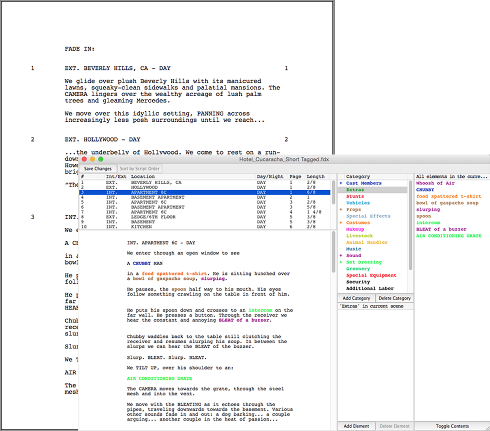Select scene 10 KITCHEN row
The image size is (490, 431).
point(204,227)
